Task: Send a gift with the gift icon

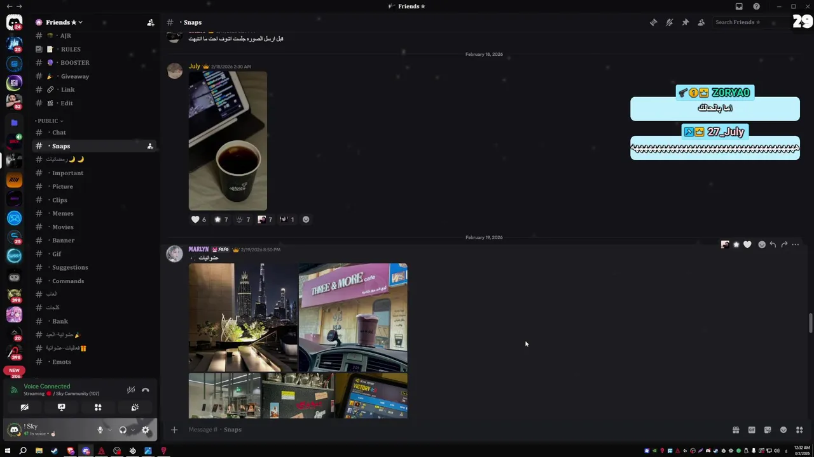Action: [x=736, y=430]
